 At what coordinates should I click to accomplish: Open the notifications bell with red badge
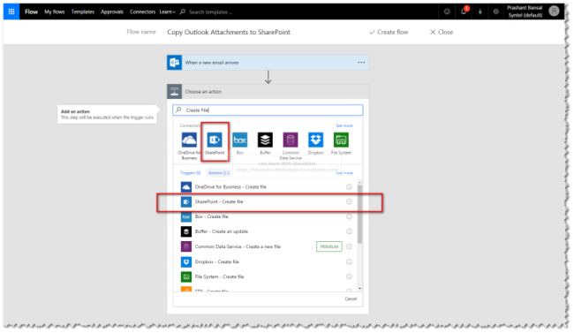point(464,11)
